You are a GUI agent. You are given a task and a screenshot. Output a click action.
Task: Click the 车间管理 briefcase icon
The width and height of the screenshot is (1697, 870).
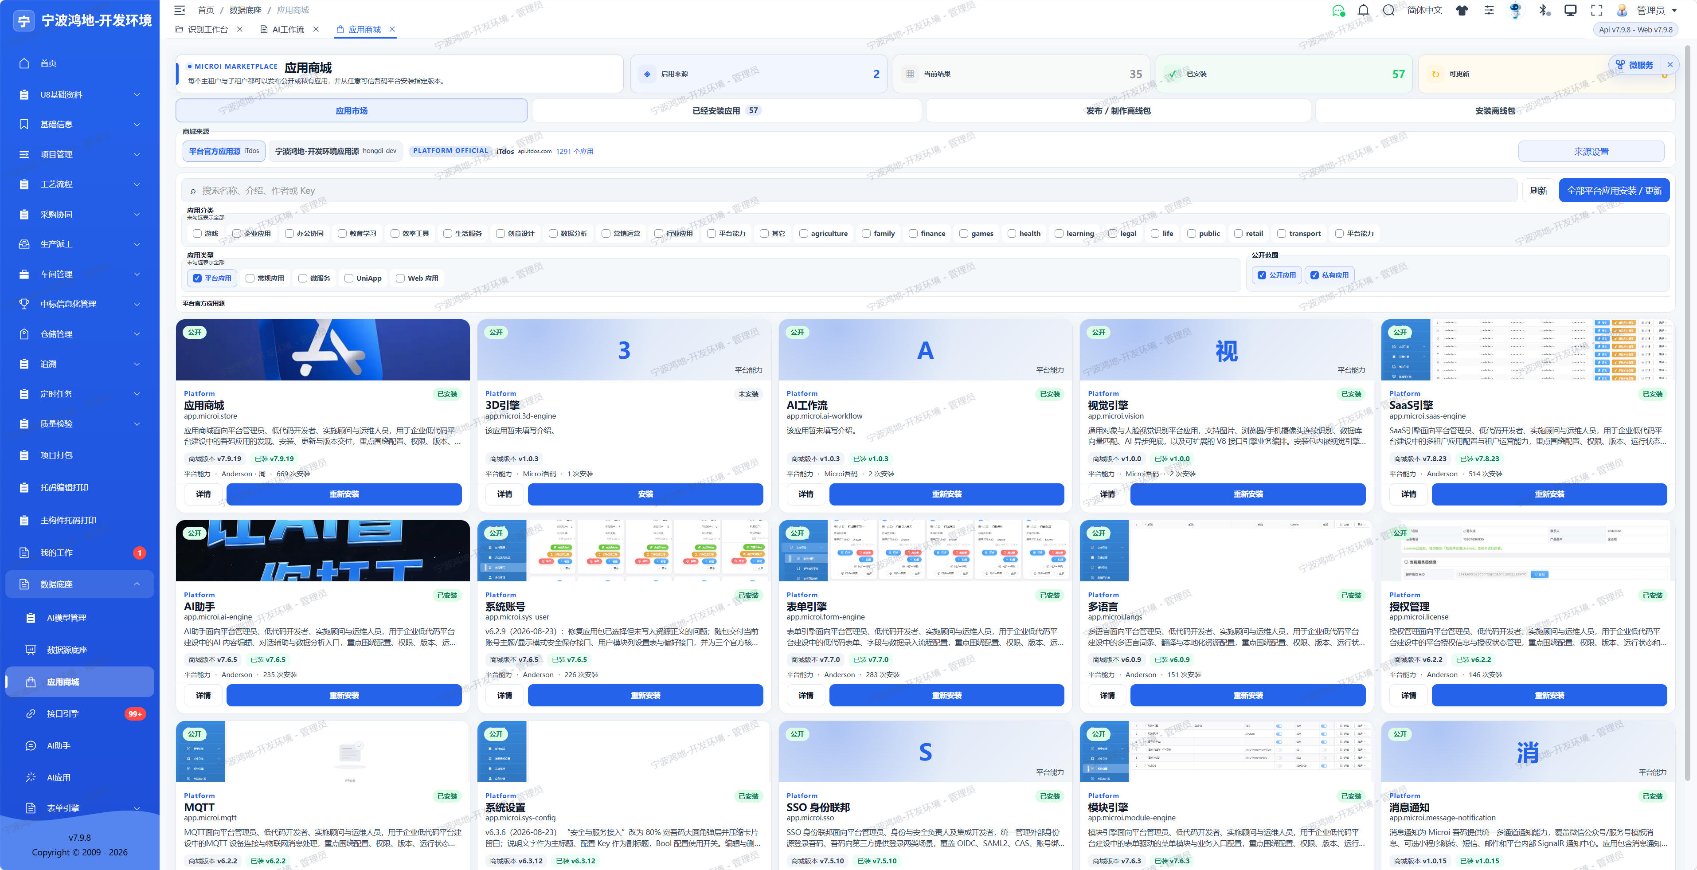coord(24,274)
